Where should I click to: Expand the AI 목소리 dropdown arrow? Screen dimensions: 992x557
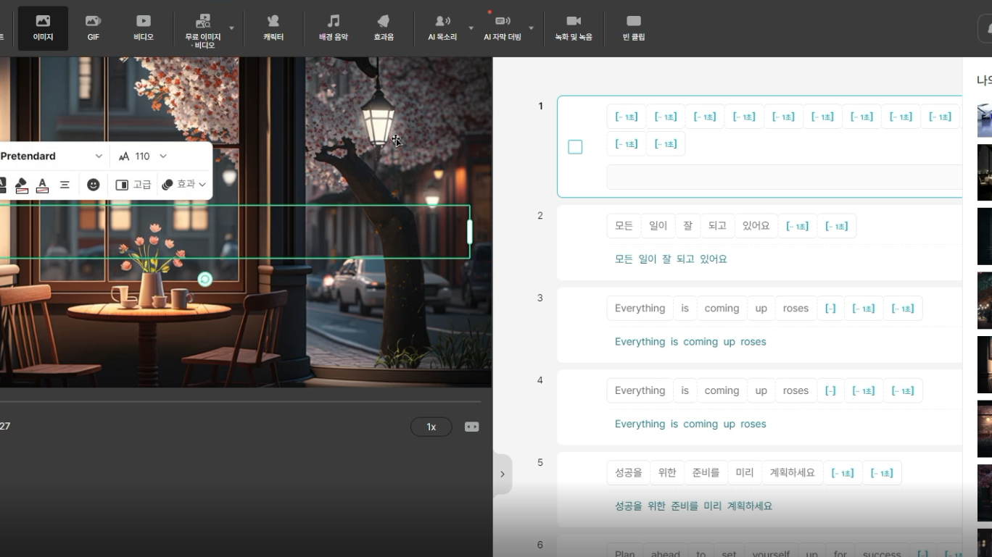471,28
